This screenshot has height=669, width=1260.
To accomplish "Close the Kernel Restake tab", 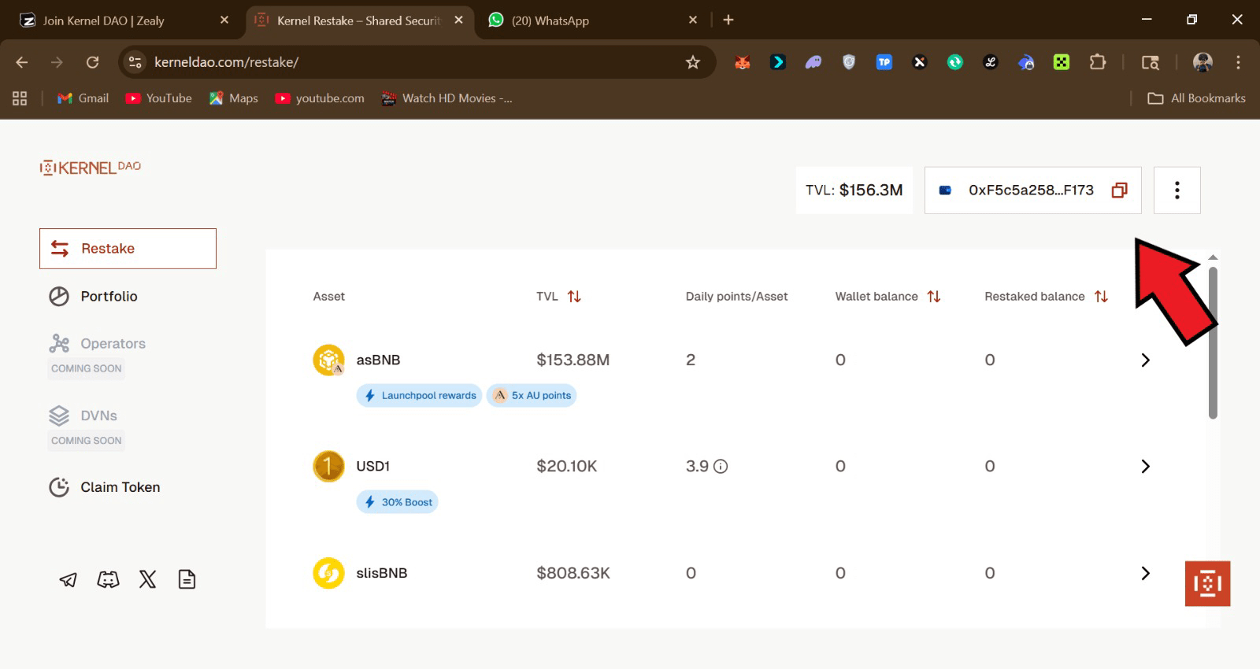I will point(459,20).
